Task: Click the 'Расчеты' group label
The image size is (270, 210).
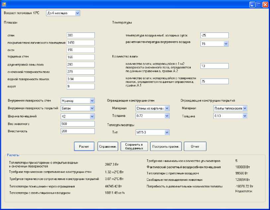Action: coord(13,155)
